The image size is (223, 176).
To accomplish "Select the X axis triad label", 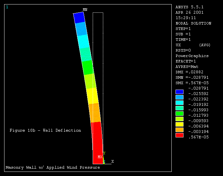I will point(112,161).
